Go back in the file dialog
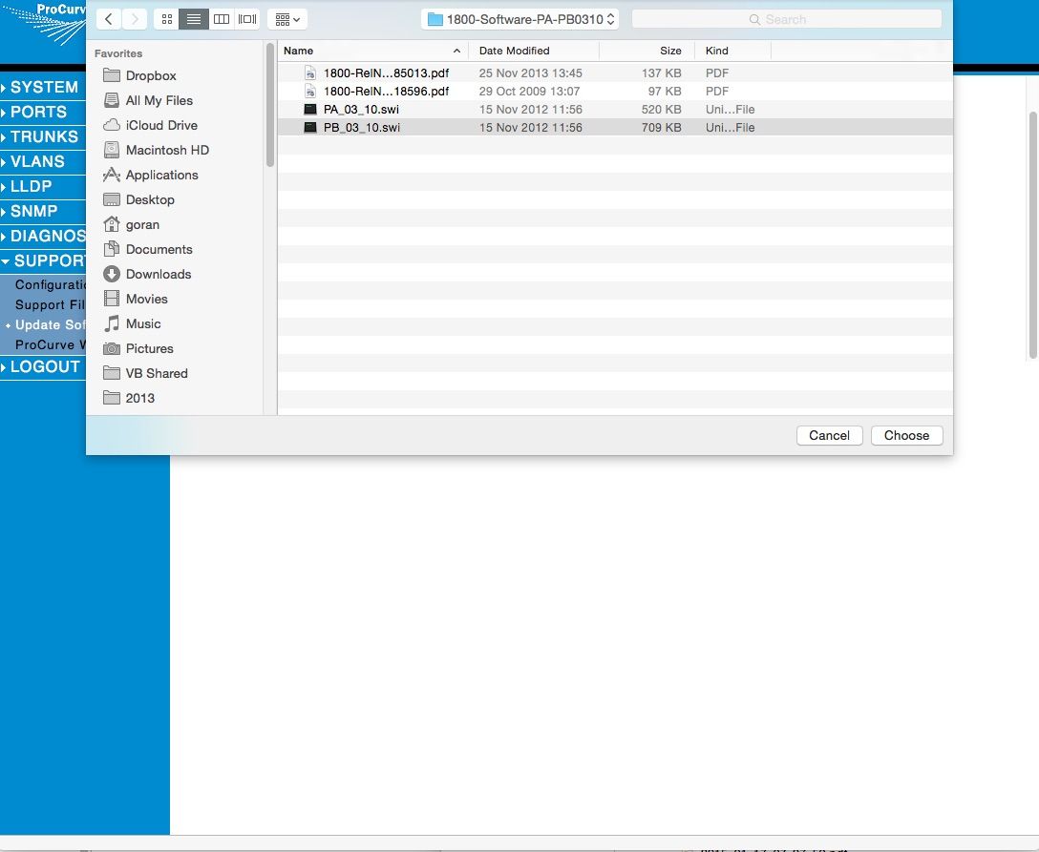This screenshot has width=1039, height=852. (109, 19)
